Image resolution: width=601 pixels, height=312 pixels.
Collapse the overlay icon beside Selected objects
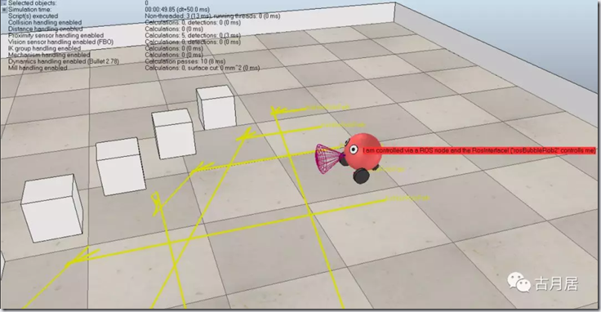coord(4,2)
